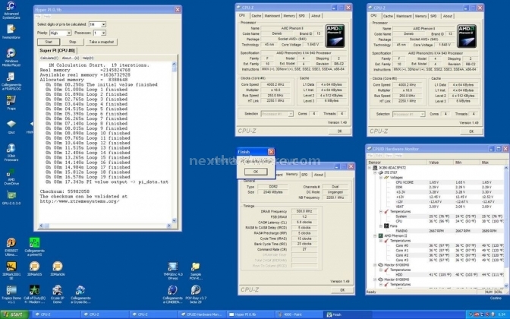Click OK in the CPU-Z Memory window

342,289
